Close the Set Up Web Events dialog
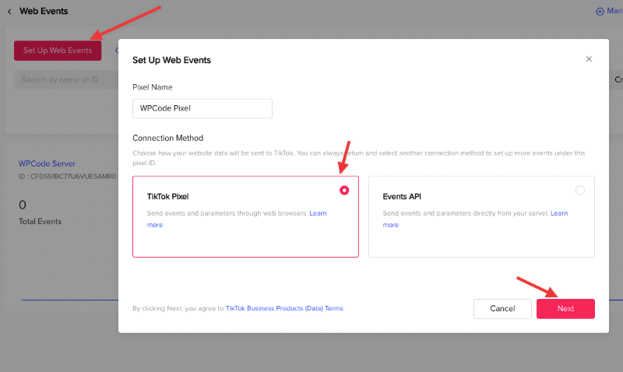Viewport: 623px width, 372px height. (589, 59)
